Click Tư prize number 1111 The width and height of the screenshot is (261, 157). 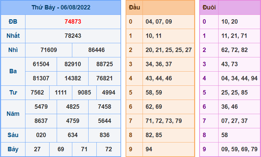pos(61,93)
